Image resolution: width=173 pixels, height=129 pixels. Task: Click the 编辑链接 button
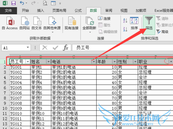point(108,32)
